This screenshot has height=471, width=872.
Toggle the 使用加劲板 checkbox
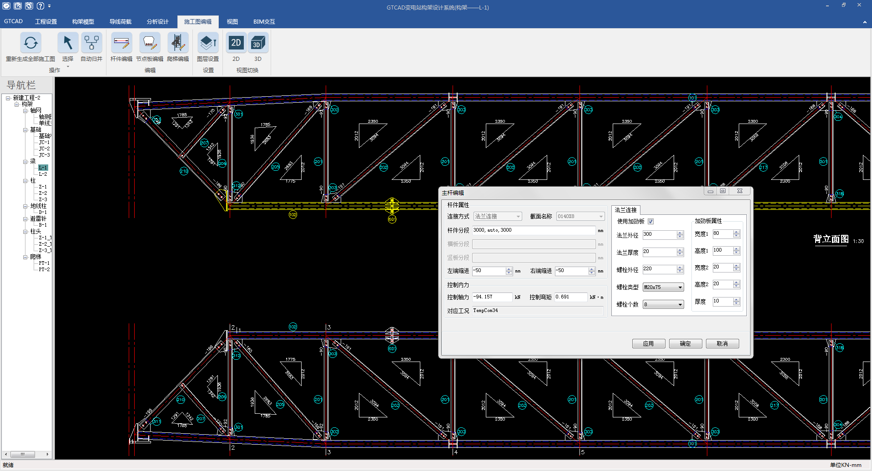pyautogui.click(x=650, y=222)
